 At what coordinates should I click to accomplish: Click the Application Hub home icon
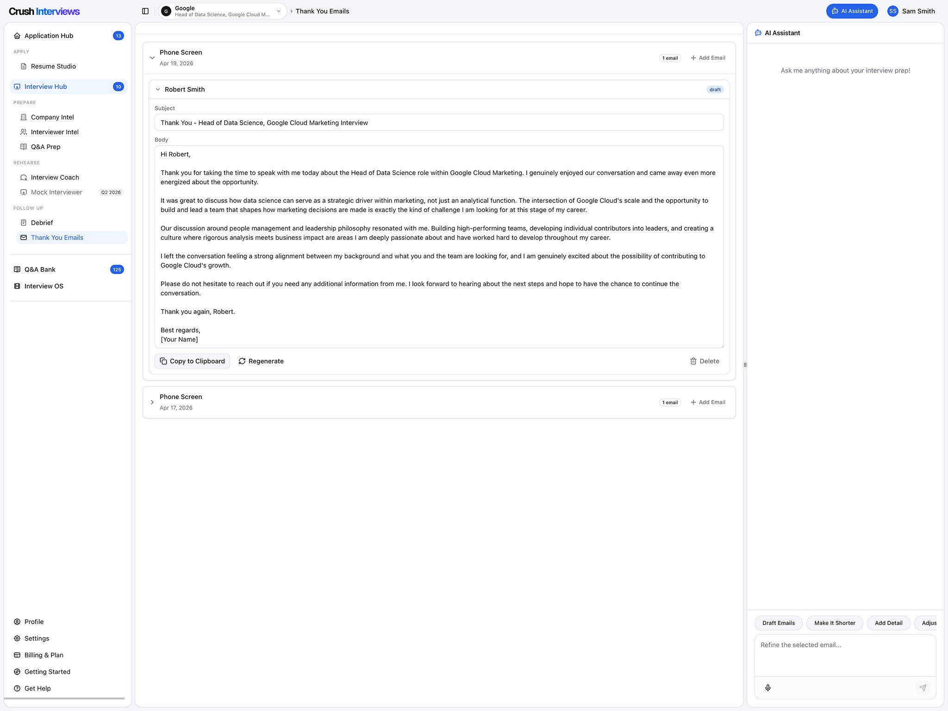pos(17,36)
